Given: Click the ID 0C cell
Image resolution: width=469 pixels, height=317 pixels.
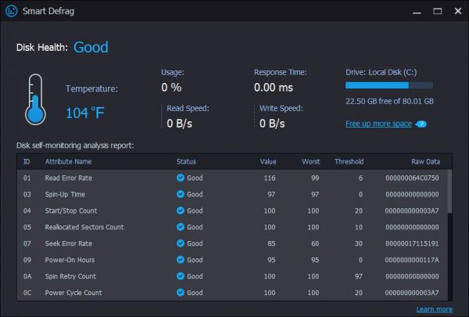Looking at the screenshot, I should pyautogui.click(x=27, y=293).
